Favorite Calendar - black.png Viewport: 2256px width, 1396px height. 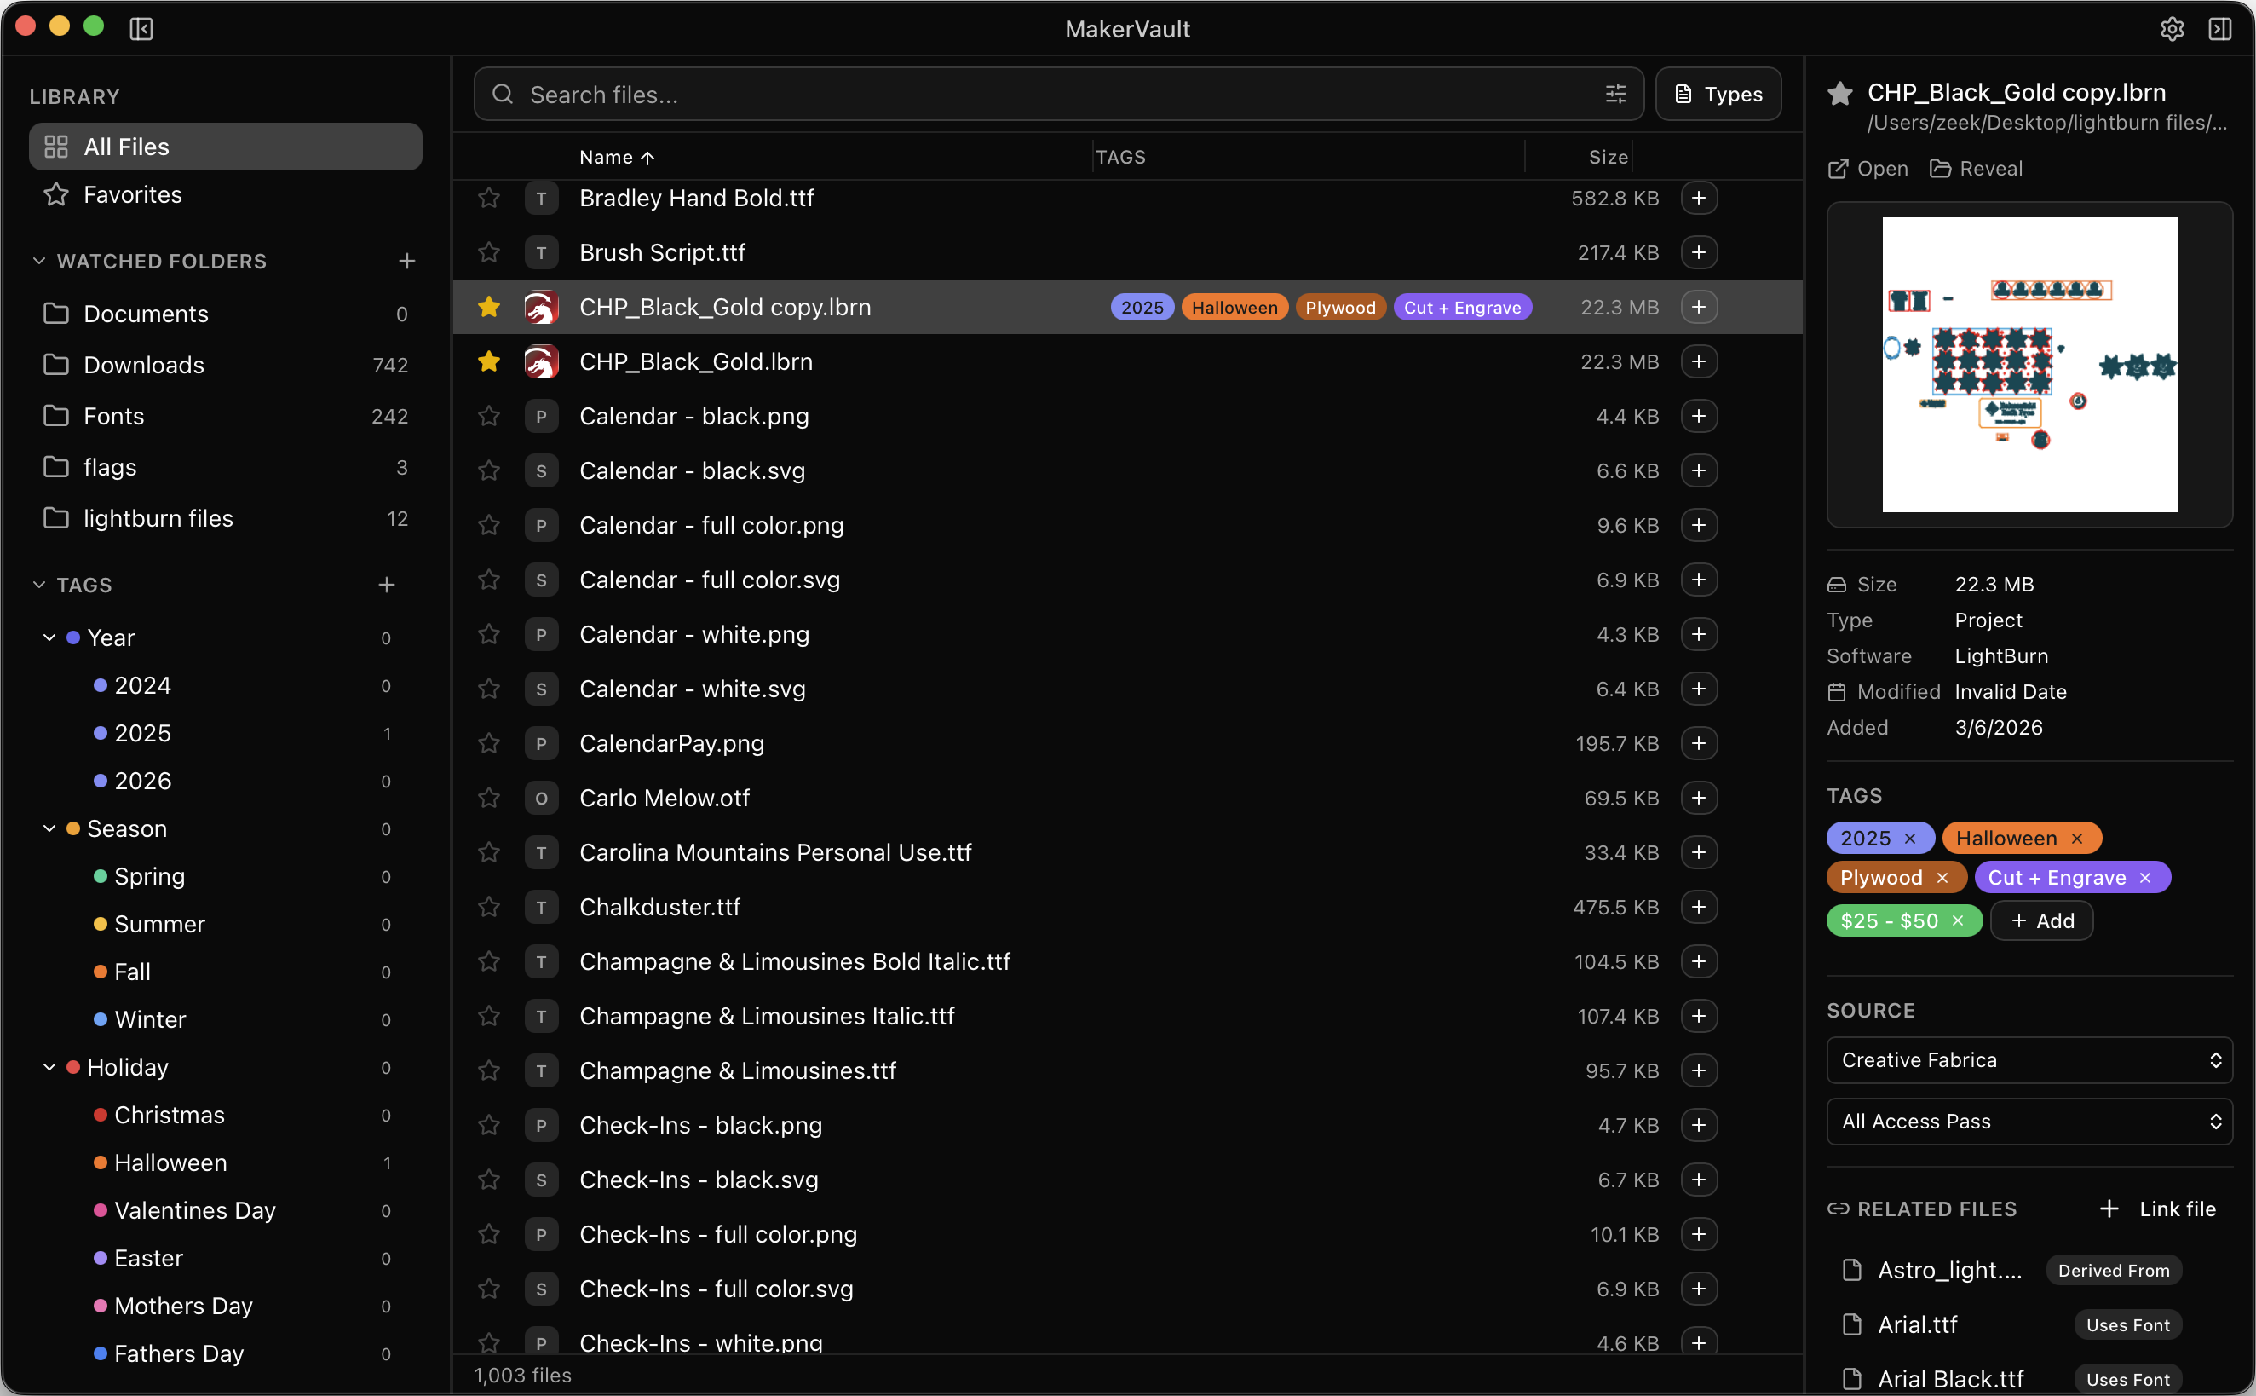[489, 417]
